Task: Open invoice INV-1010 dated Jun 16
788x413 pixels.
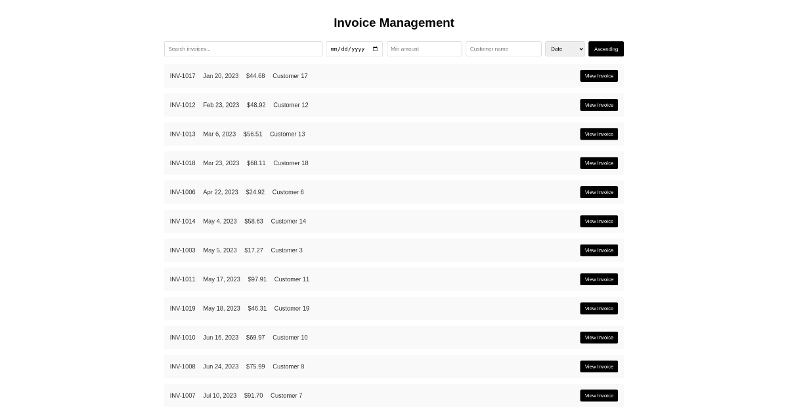Action: click(x=598, y=337)
